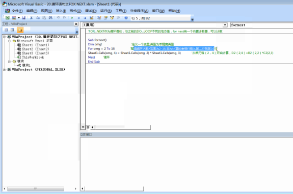Screen dimensions: 293x194
Task: Open the 插入(I) menu
Action: [61, 11]
